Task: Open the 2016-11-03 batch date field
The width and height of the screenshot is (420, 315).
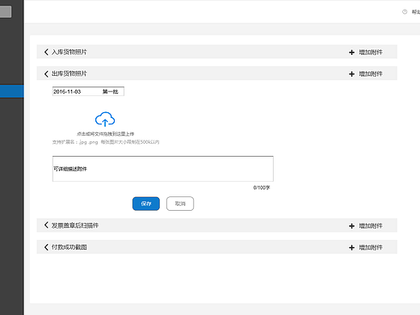Action: tap(88, 91)
